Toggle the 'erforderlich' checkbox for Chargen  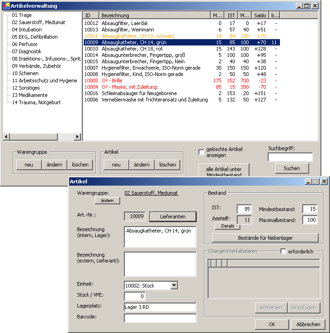[283, 252]
